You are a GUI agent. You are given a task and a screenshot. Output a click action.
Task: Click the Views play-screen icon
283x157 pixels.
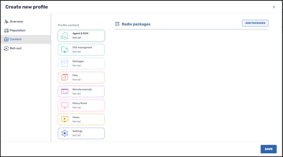(64, 119)
